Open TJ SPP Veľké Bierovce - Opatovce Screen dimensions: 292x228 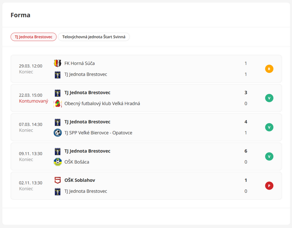(x=99, y=133)
